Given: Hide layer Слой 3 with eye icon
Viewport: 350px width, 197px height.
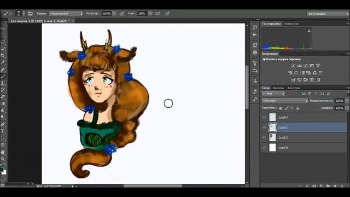Looking at the screenshot, I should tap(264, 117).
